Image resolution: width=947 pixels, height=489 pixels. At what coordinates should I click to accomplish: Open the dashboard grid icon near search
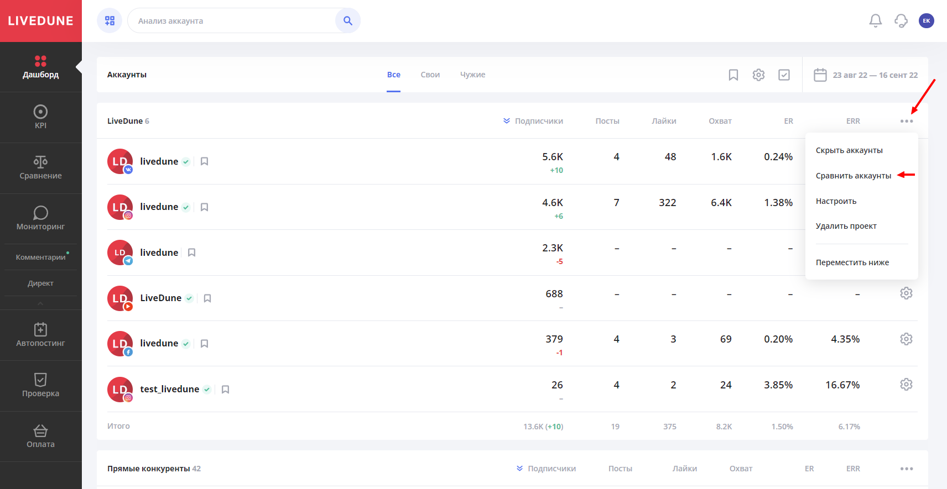(110, 20)
